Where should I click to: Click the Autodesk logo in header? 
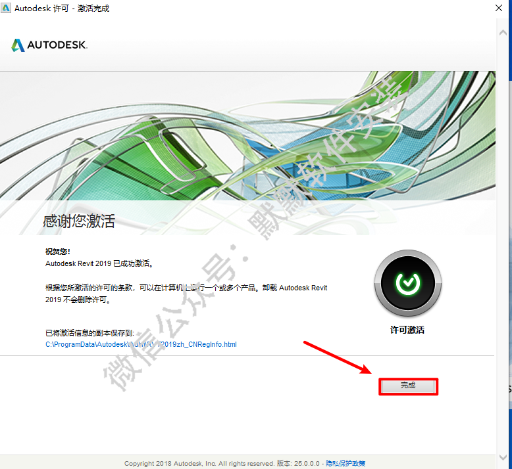tap(49, 45)
